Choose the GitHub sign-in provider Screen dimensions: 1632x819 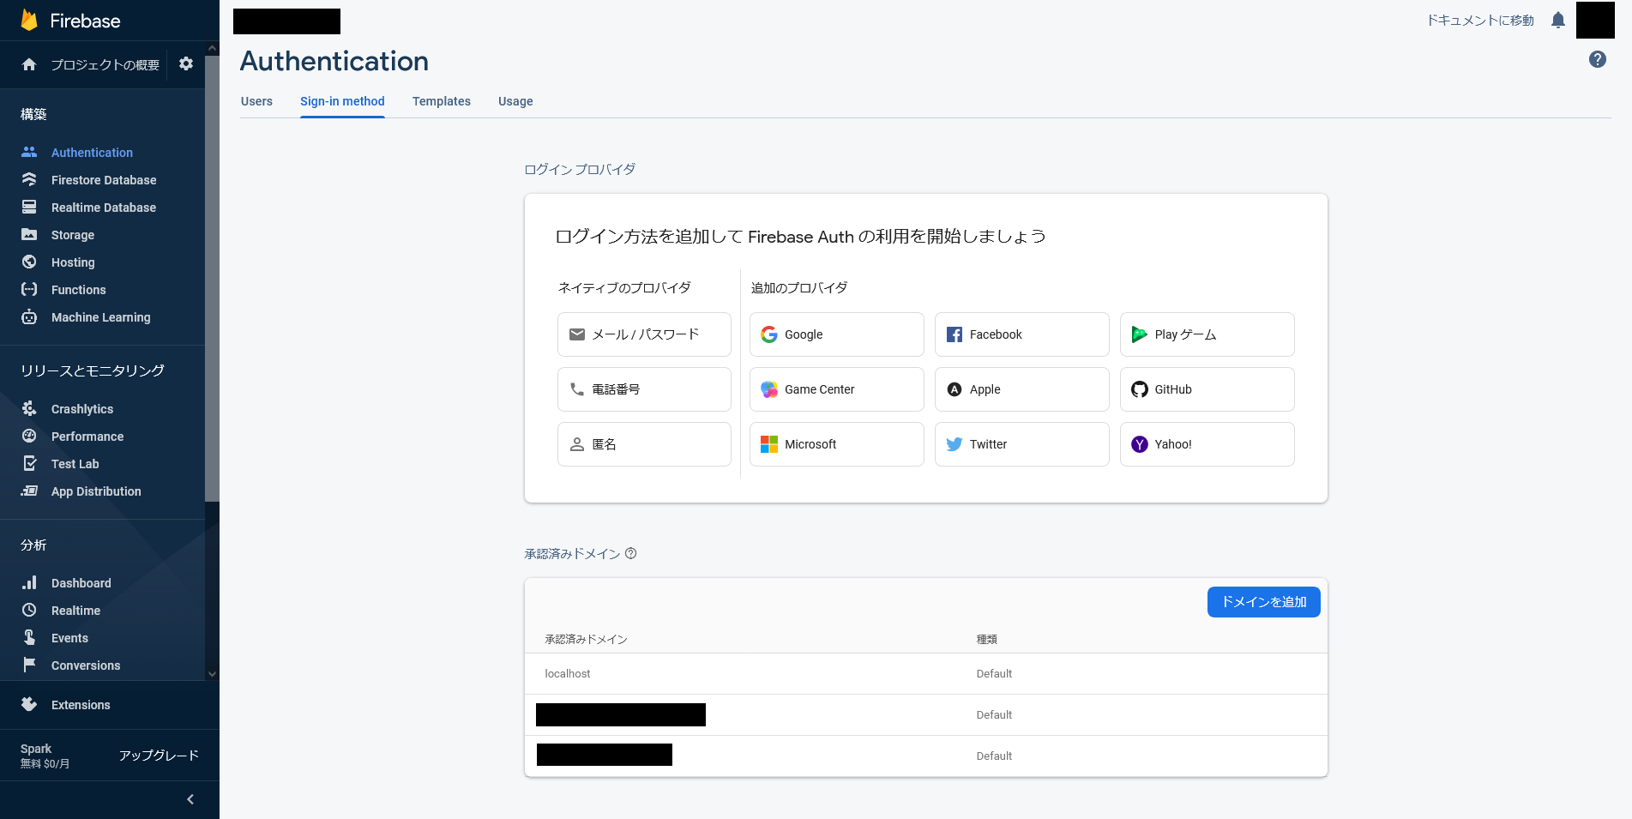[x=1206, y=389]
